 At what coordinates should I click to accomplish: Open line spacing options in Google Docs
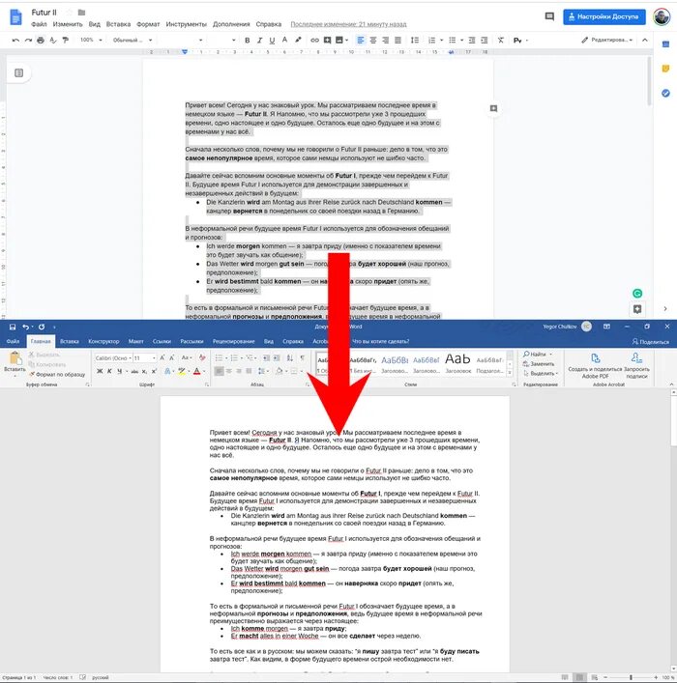[415, 40]
